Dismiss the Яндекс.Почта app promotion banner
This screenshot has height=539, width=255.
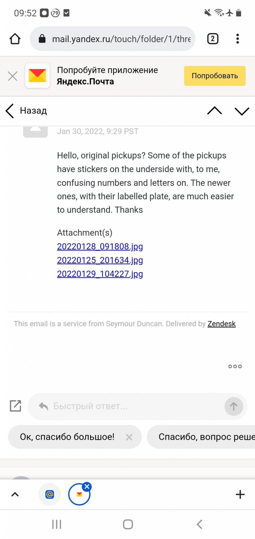13,76
